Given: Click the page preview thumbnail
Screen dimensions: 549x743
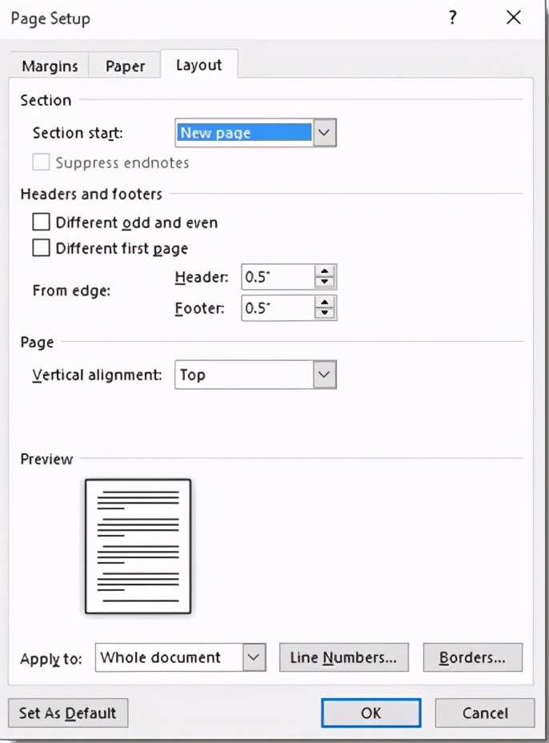Looking at the screenshot, I should tap(138, 546).
